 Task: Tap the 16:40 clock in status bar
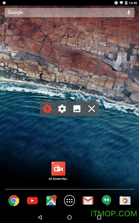pyautogui.click(x=133, y=3)
